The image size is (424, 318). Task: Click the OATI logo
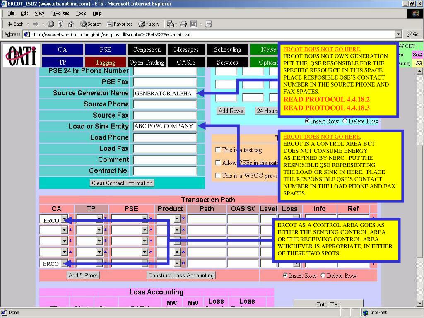pyautogui.click(x=22, y=55)
